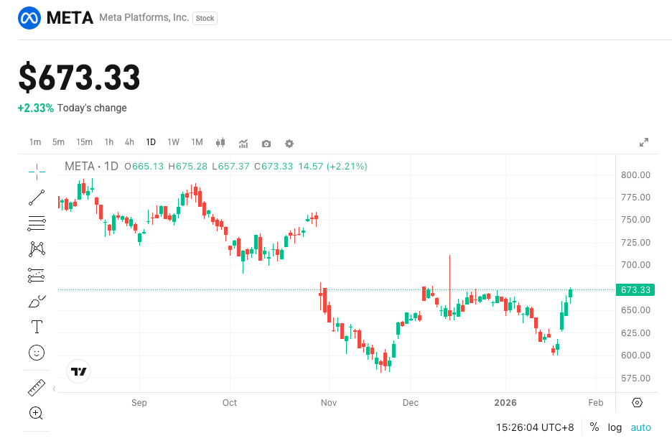This screenshot has width=672, height=446.
Task: Select the trend line drawing tool
Action: pyautogui.click(x=36, y=198)
